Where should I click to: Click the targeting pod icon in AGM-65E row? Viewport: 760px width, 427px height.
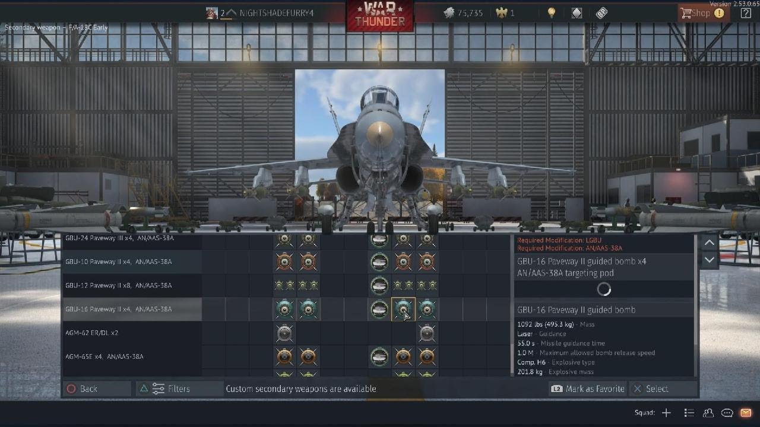[x=379, y=356]
